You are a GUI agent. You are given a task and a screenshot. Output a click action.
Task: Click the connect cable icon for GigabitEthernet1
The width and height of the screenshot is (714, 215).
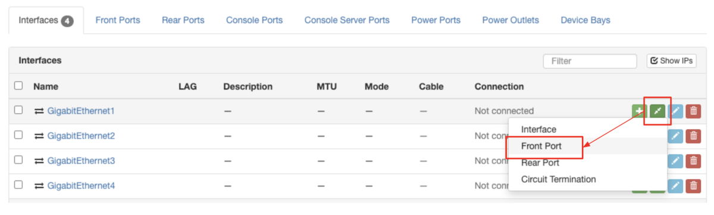pos(657,111)
